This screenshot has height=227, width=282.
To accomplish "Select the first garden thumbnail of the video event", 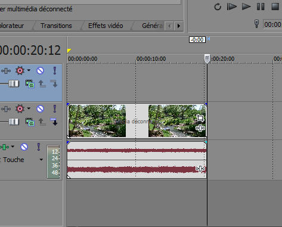I will 97,121.
